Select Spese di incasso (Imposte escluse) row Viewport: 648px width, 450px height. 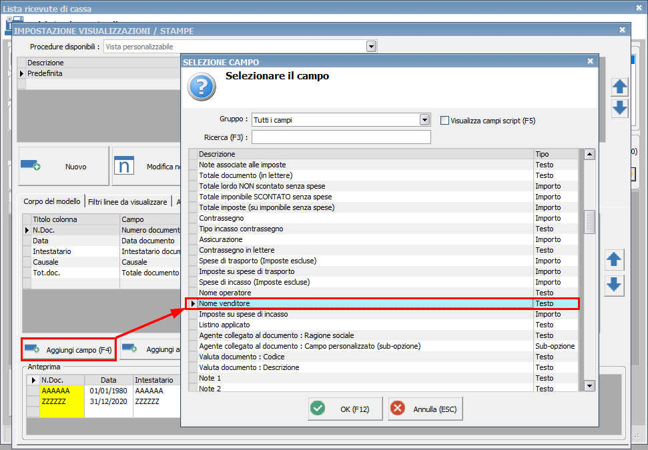383,282
